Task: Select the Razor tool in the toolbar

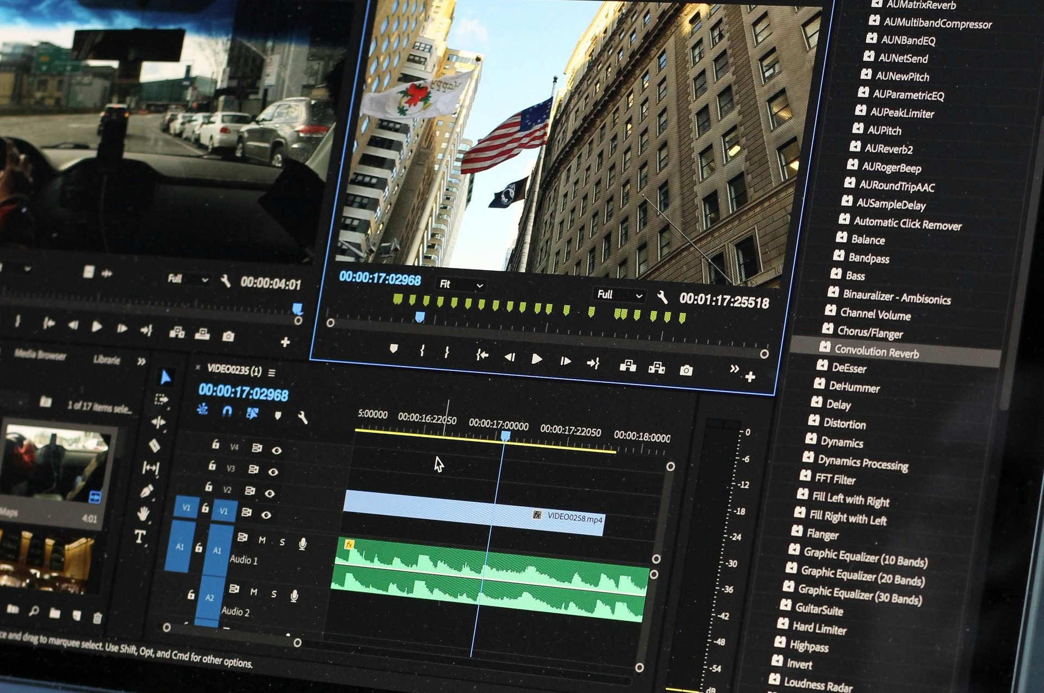Action: tap(155, 445)
